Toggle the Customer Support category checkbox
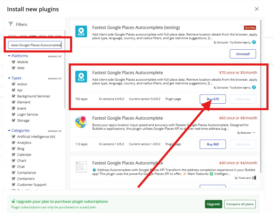 pos(13,185)
